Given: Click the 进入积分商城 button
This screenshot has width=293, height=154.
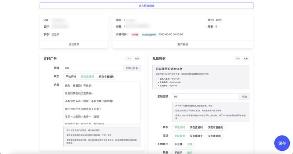Looking at the screenshot, I should pos(146,6).
